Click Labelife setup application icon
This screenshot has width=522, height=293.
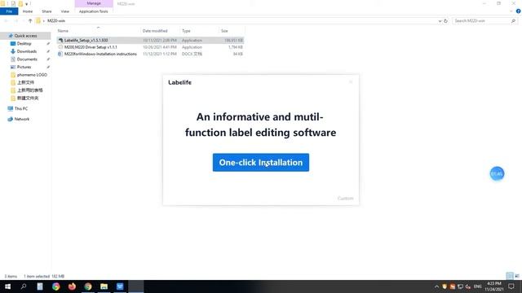[x=60, y=40]
